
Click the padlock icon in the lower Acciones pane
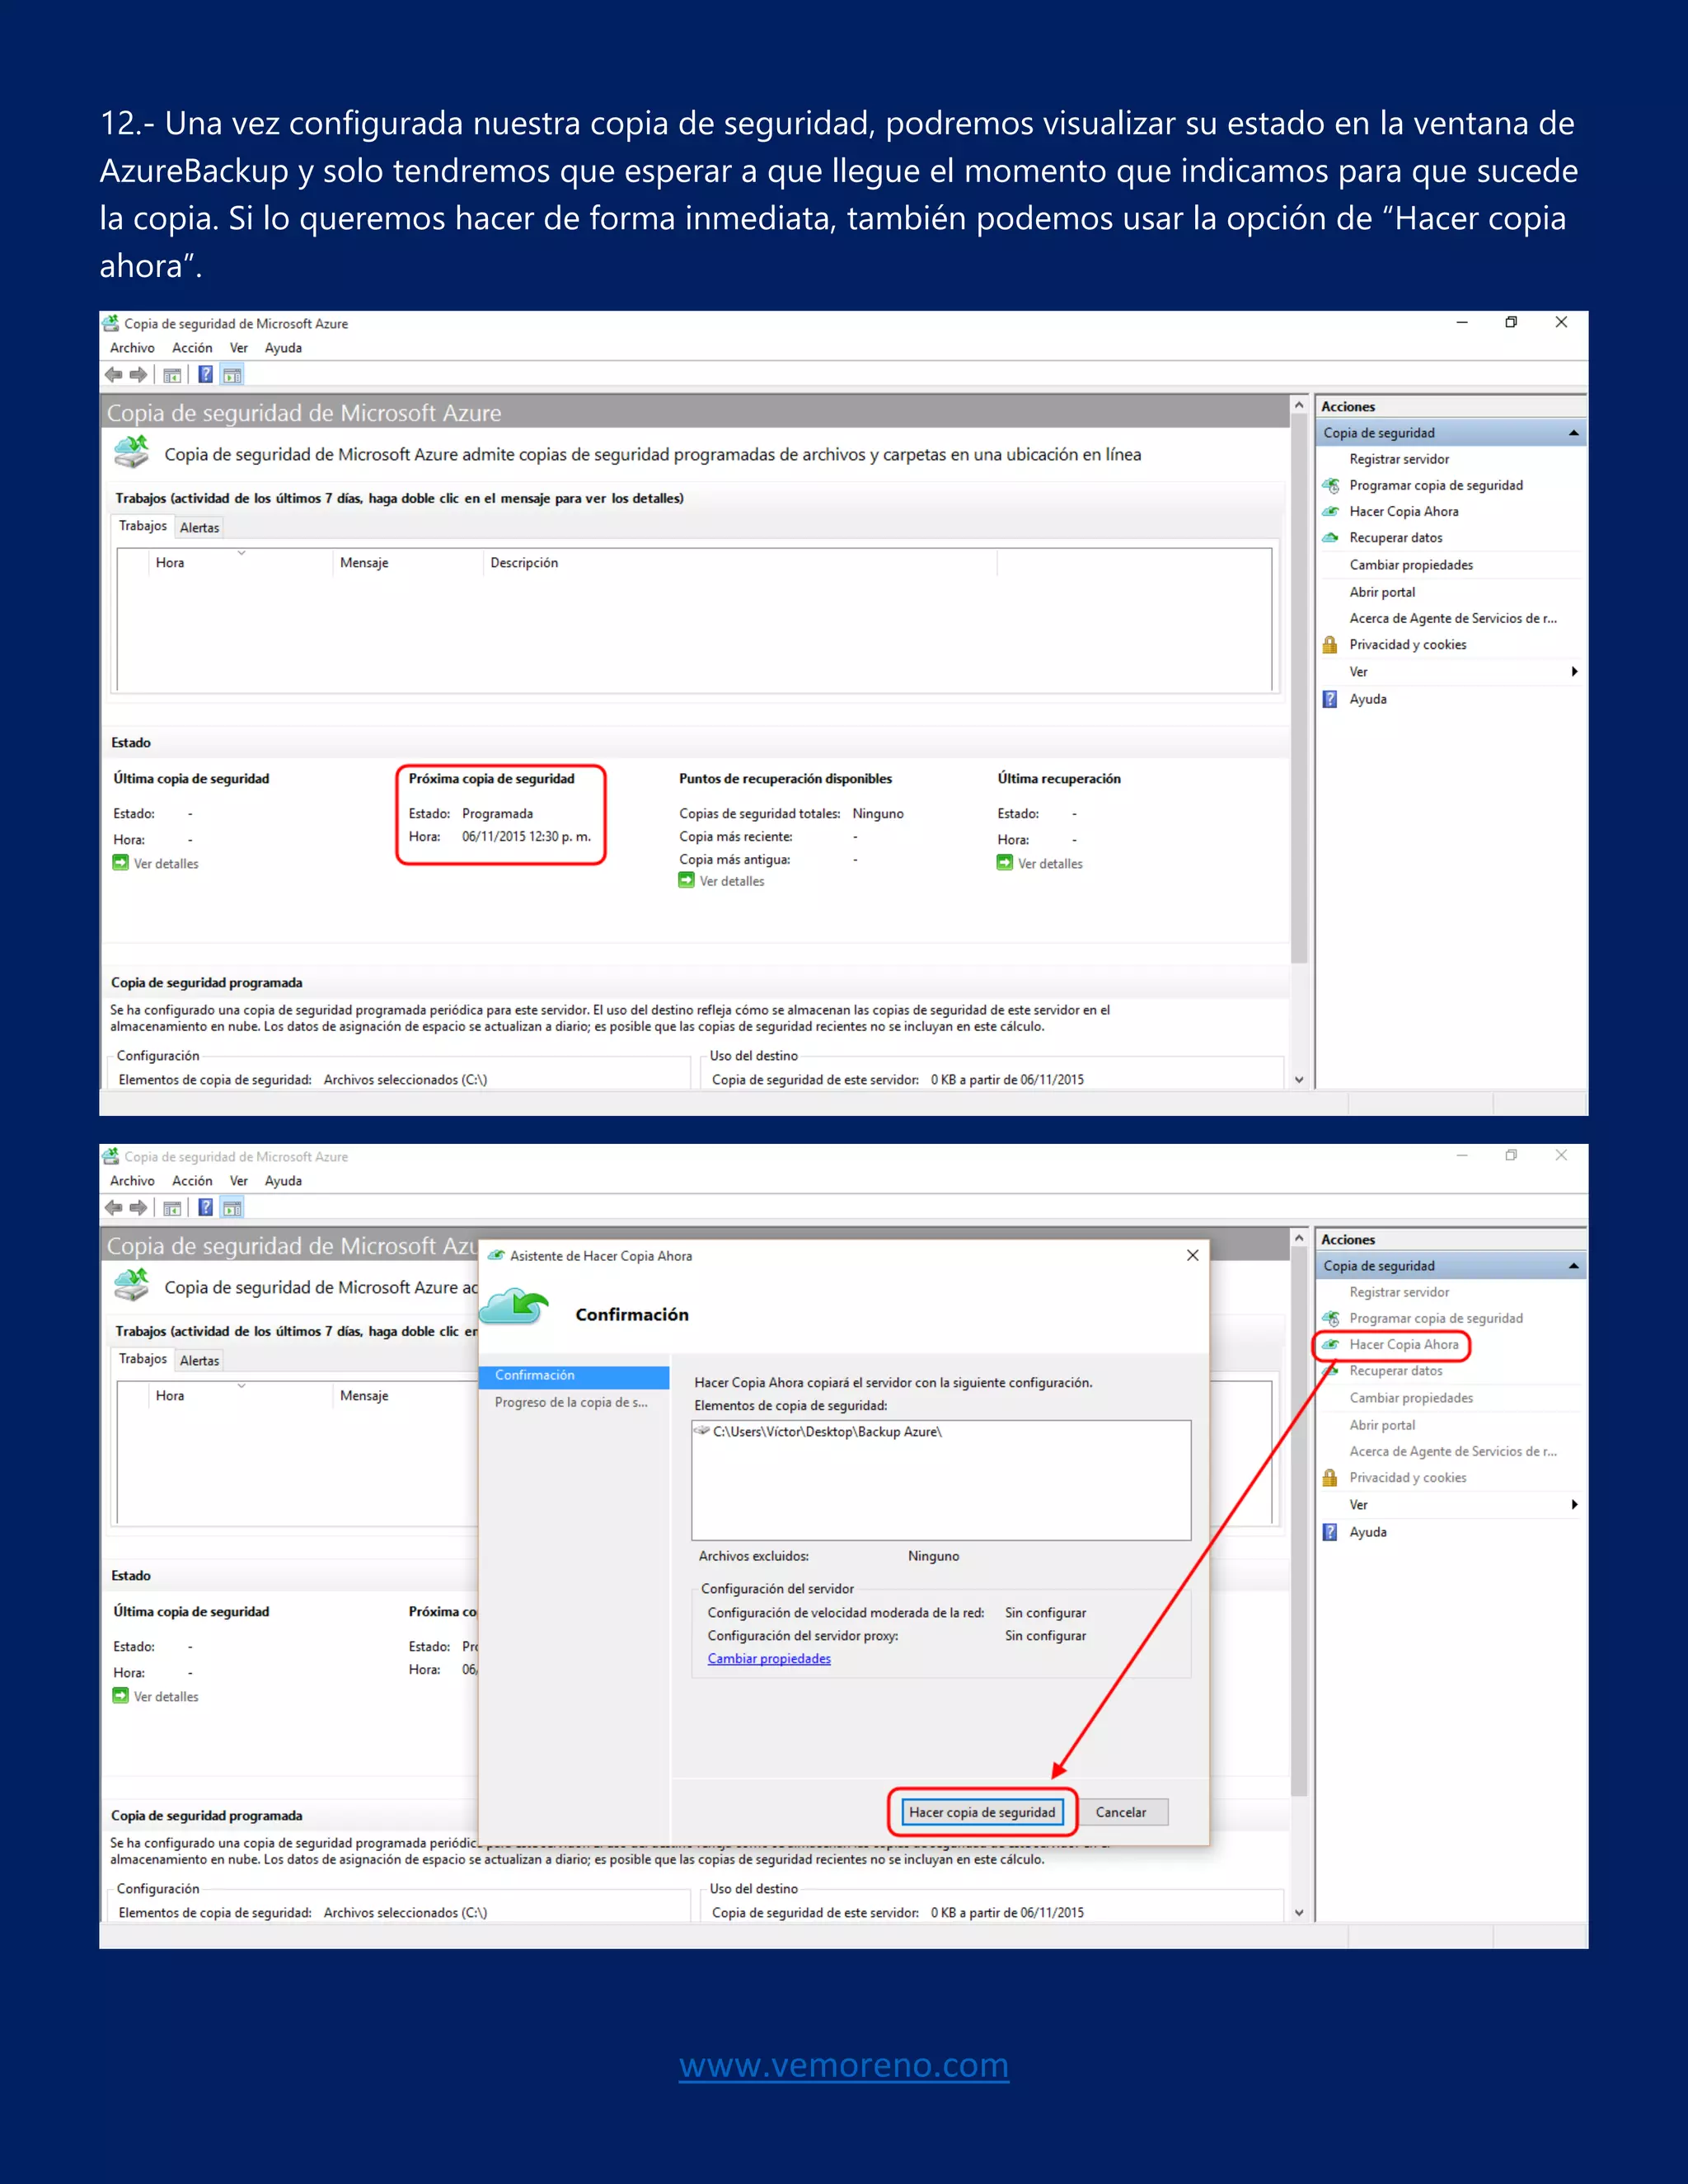coord(1330,1478)
